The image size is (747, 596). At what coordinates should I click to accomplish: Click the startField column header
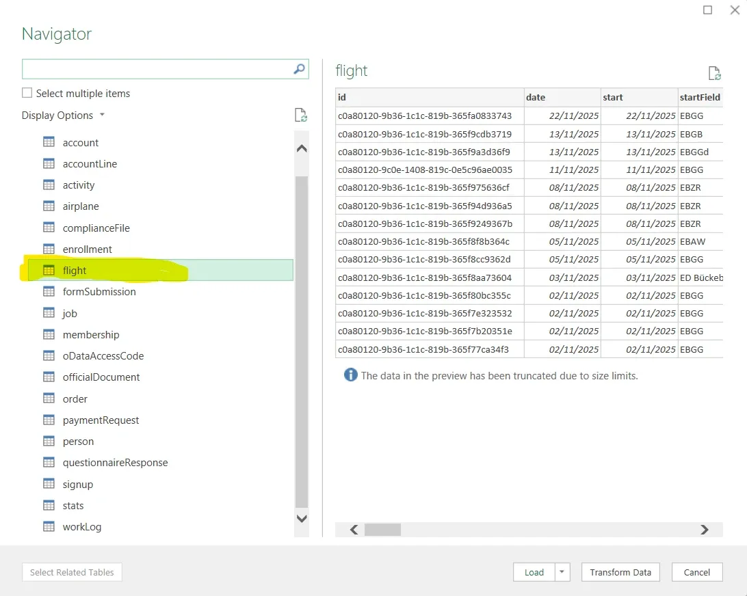tap(700, 97)
